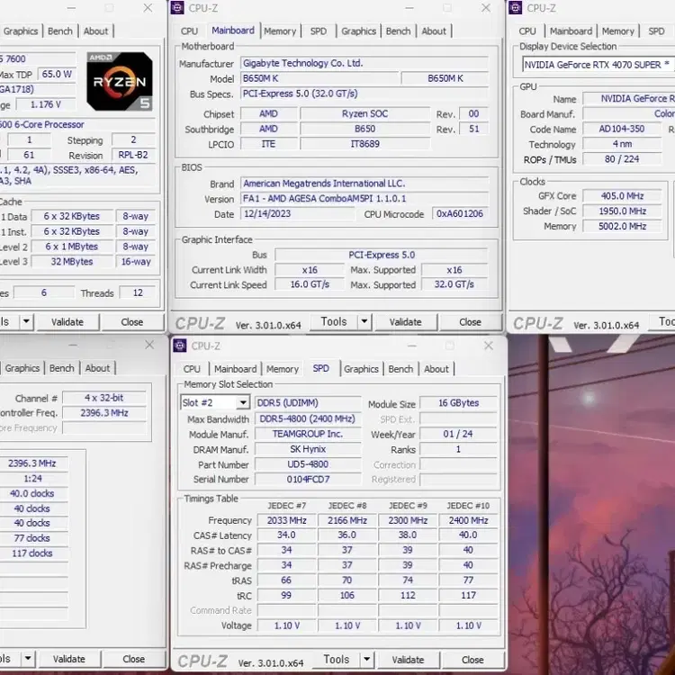Click Close button in the Mainboard window footer
Screen dimensions: 675x675
pos(470,322)
